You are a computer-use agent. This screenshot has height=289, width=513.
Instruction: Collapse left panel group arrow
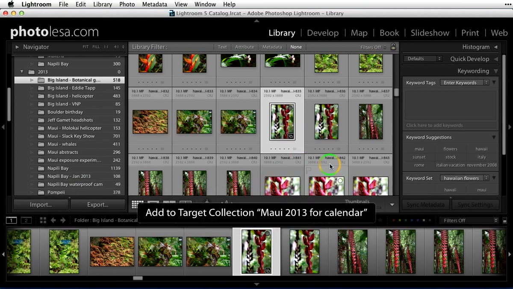point(3,127)
